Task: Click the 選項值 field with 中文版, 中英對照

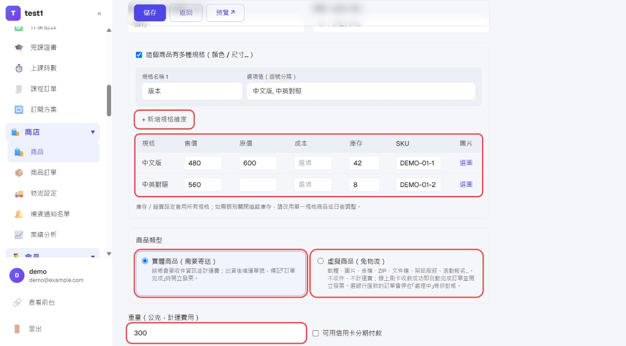Action: 361,91
